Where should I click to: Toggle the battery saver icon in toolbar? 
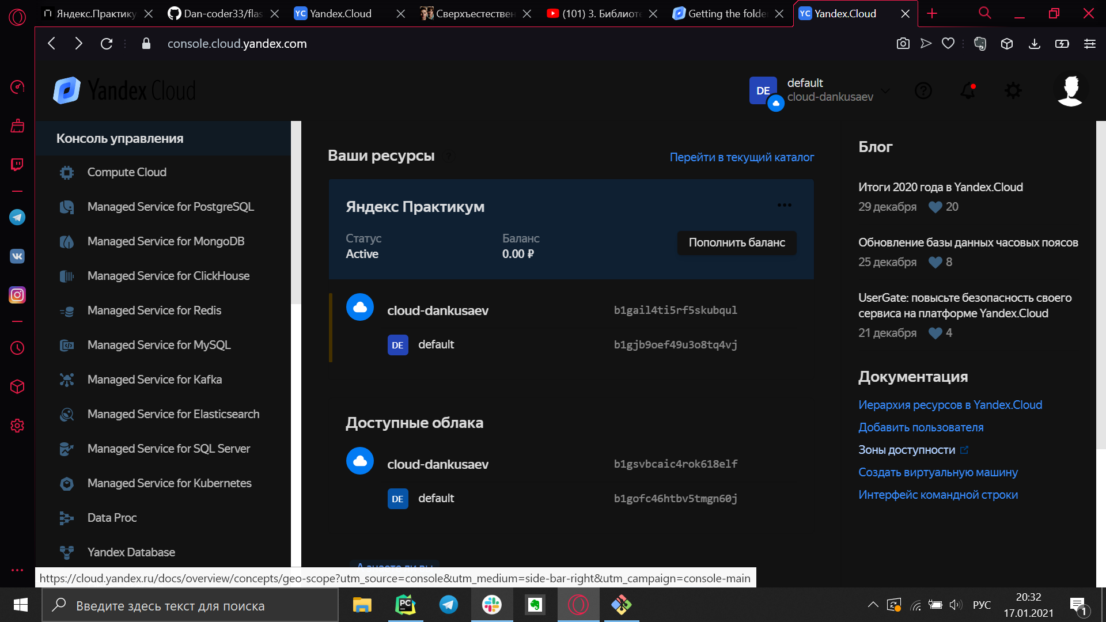click(1062, 44)
